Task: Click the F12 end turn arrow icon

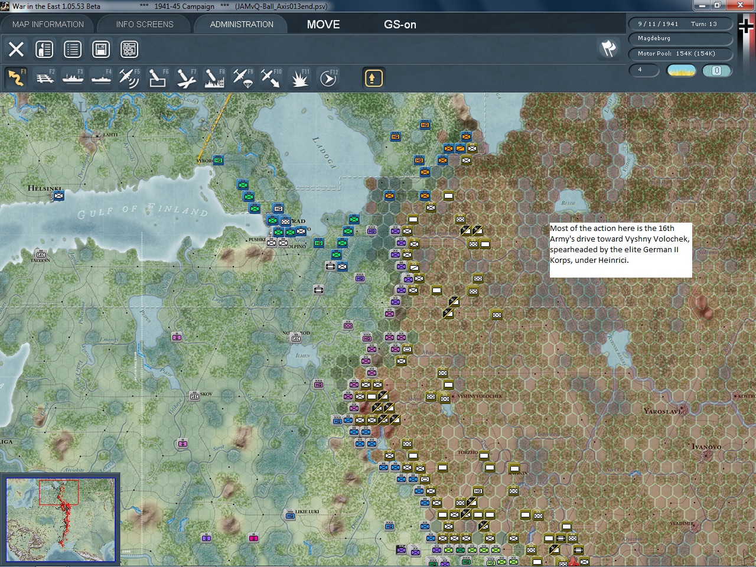Action: pyautogui.click(x=328, y=78)
